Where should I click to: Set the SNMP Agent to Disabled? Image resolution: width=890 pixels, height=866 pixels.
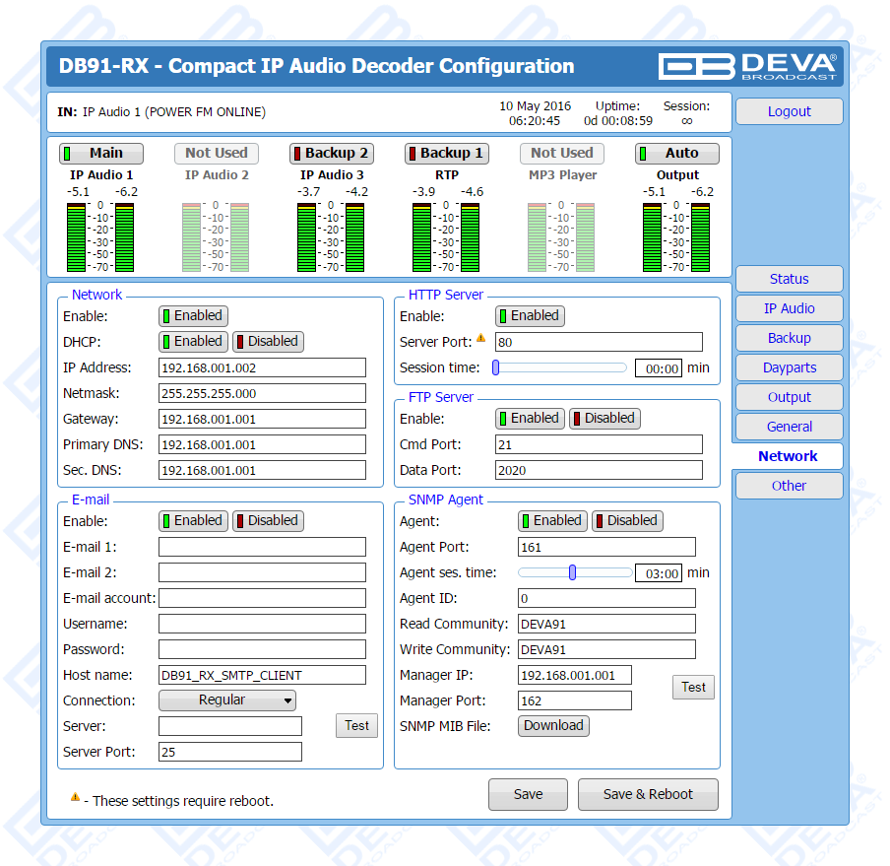627,521
